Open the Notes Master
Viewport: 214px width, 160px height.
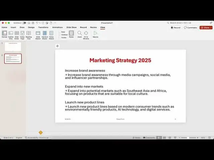tap(51, 35)
